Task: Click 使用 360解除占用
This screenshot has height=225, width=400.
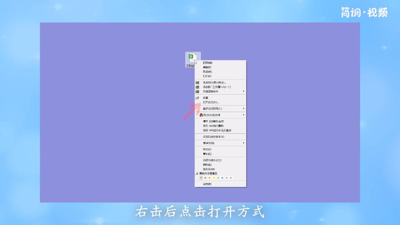Action: click(220, 122)
